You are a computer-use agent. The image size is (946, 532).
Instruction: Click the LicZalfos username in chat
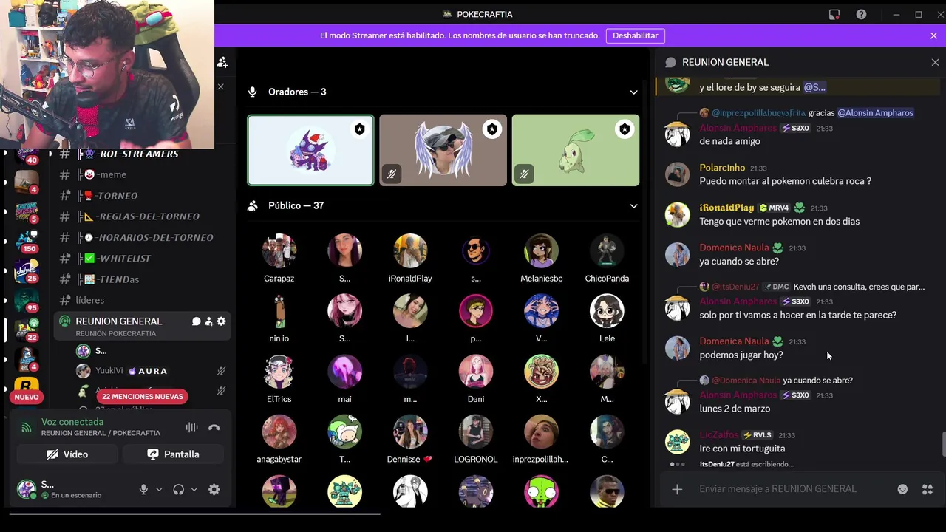(719, 434)
